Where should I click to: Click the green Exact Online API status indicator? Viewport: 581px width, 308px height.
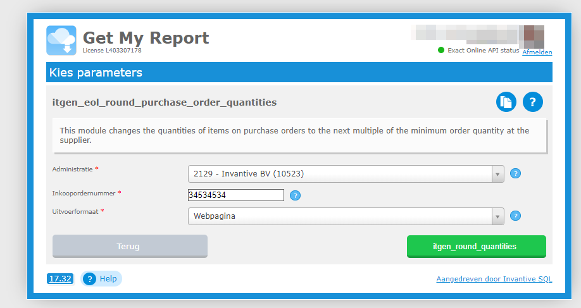pos(441,50)
